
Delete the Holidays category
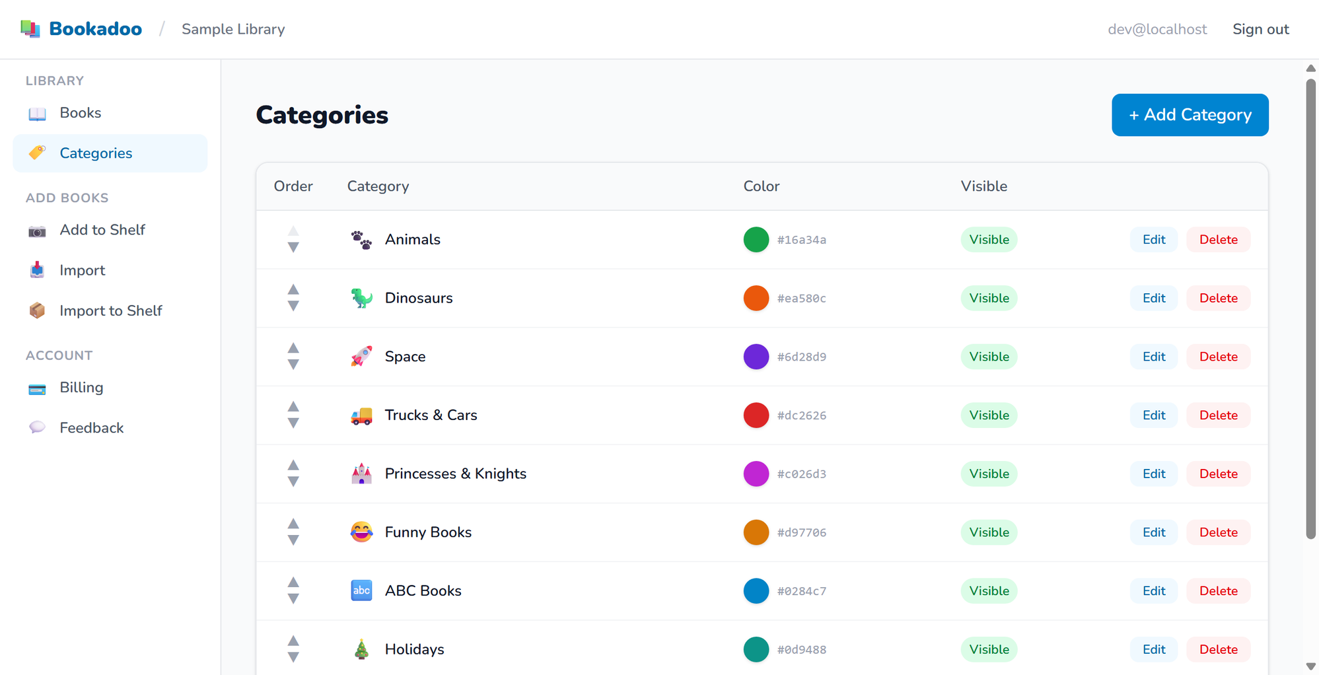(x=1218, y=649)
